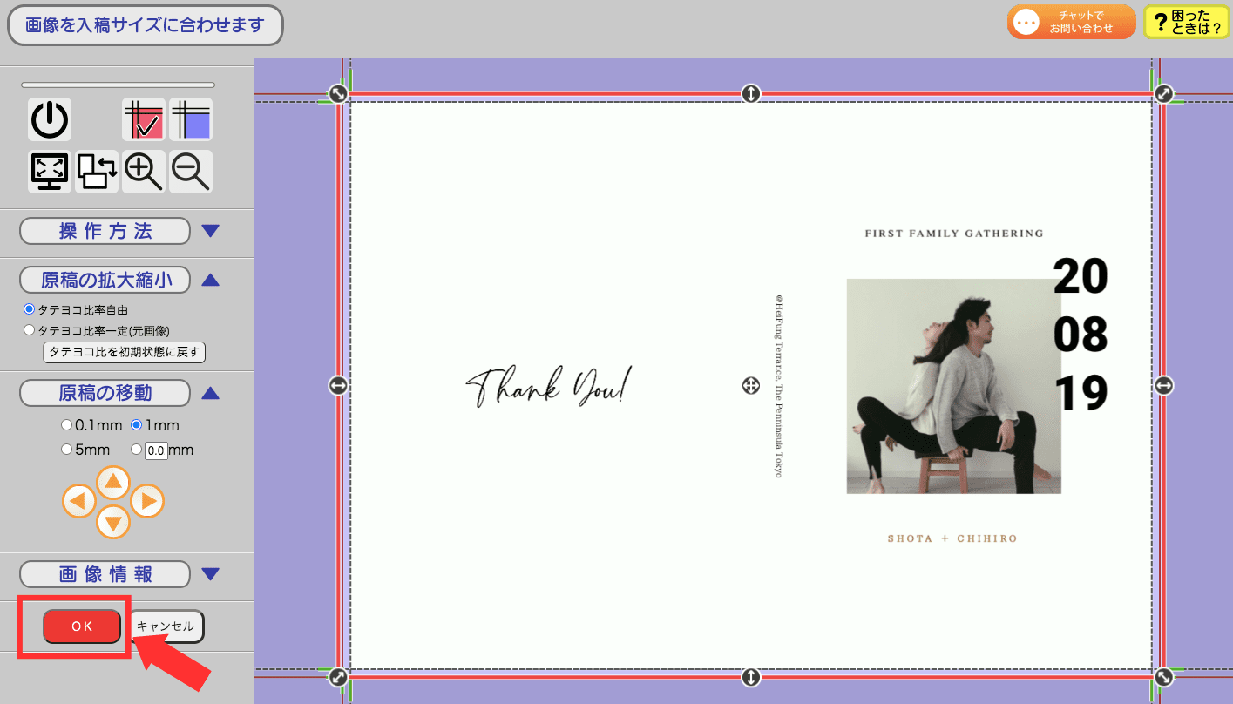The image size is (1233, 704).
Task: Expand the 操作方法 section arrow
Action: click(x=211, y=231)
